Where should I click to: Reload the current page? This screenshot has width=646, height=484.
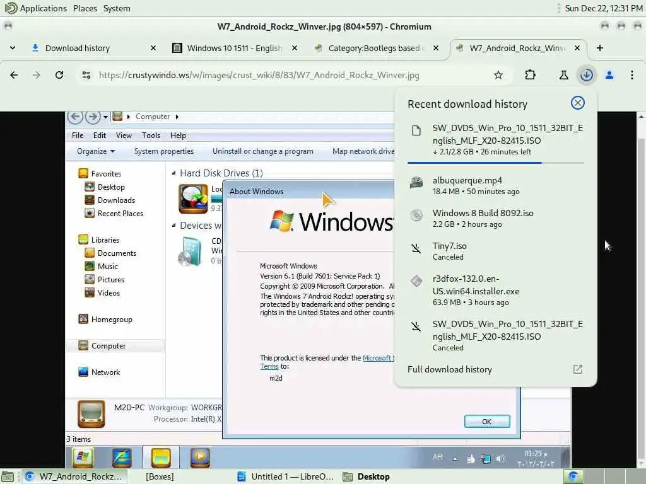pos(59,75)
